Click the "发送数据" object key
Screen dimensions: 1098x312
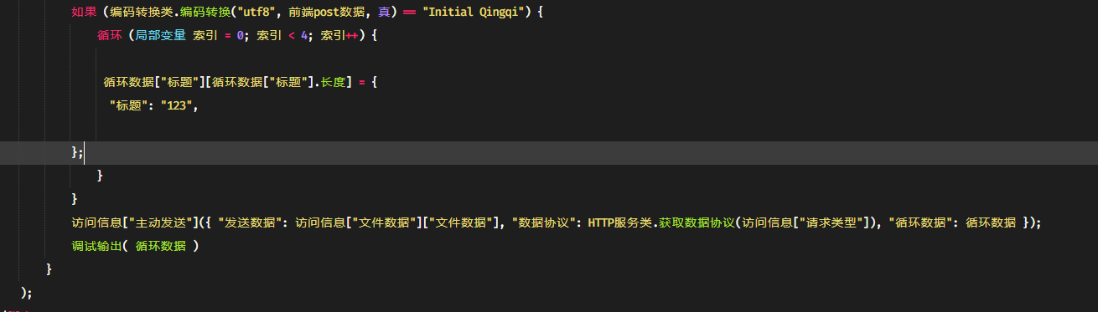pos(250,222)
